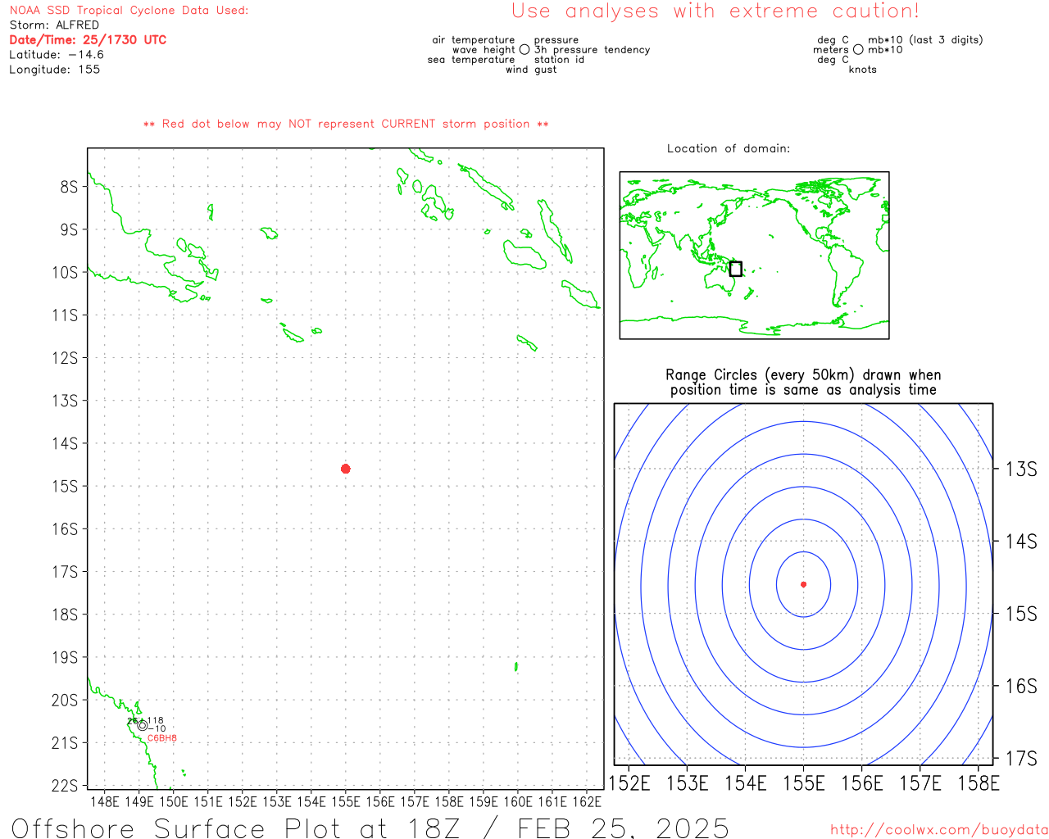Click '16S' label on range circles plot

coord(1021,686)
